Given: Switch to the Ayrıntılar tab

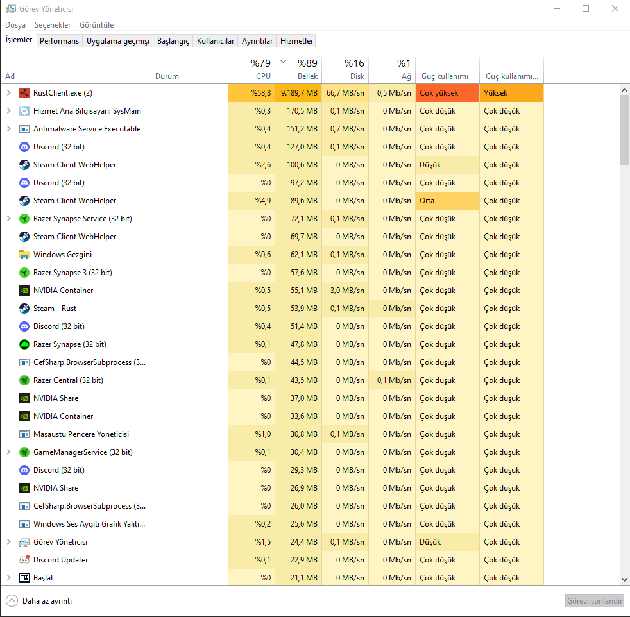Looking at the screenshot, I should tap(257, 41).
